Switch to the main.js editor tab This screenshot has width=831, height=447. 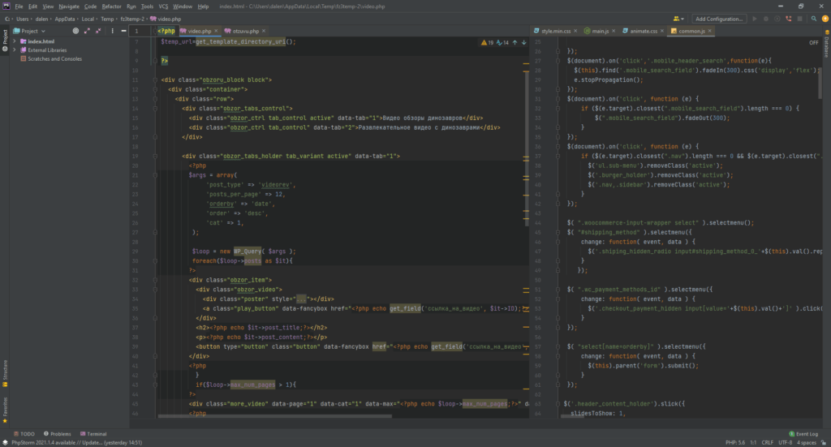coord(598,31)
